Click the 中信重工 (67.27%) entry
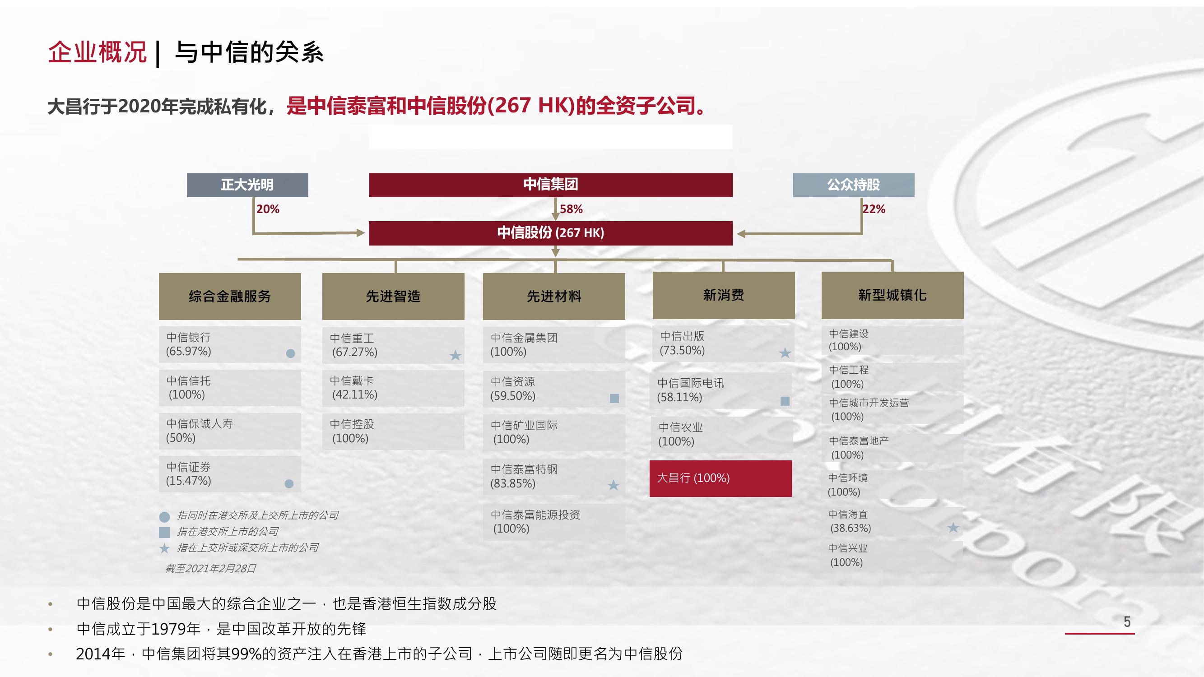 tap(393, 345)
